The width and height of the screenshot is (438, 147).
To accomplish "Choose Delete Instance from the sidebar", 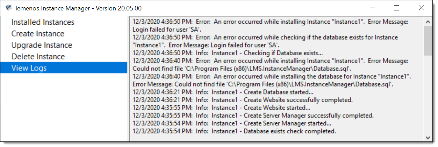I will (38, 57).
